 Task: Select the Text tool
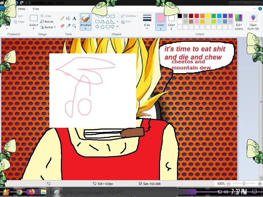[74, 18]
